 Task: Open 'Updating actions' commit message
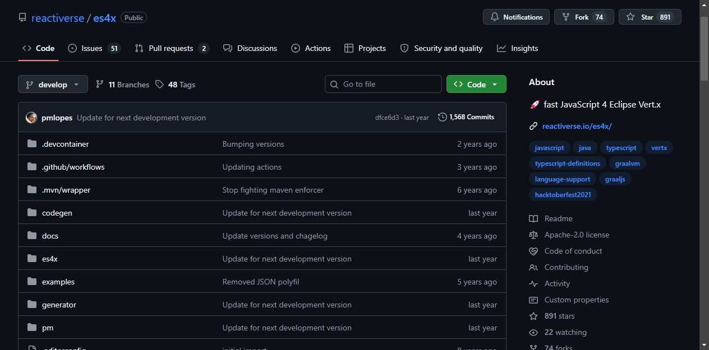(252, 167)
